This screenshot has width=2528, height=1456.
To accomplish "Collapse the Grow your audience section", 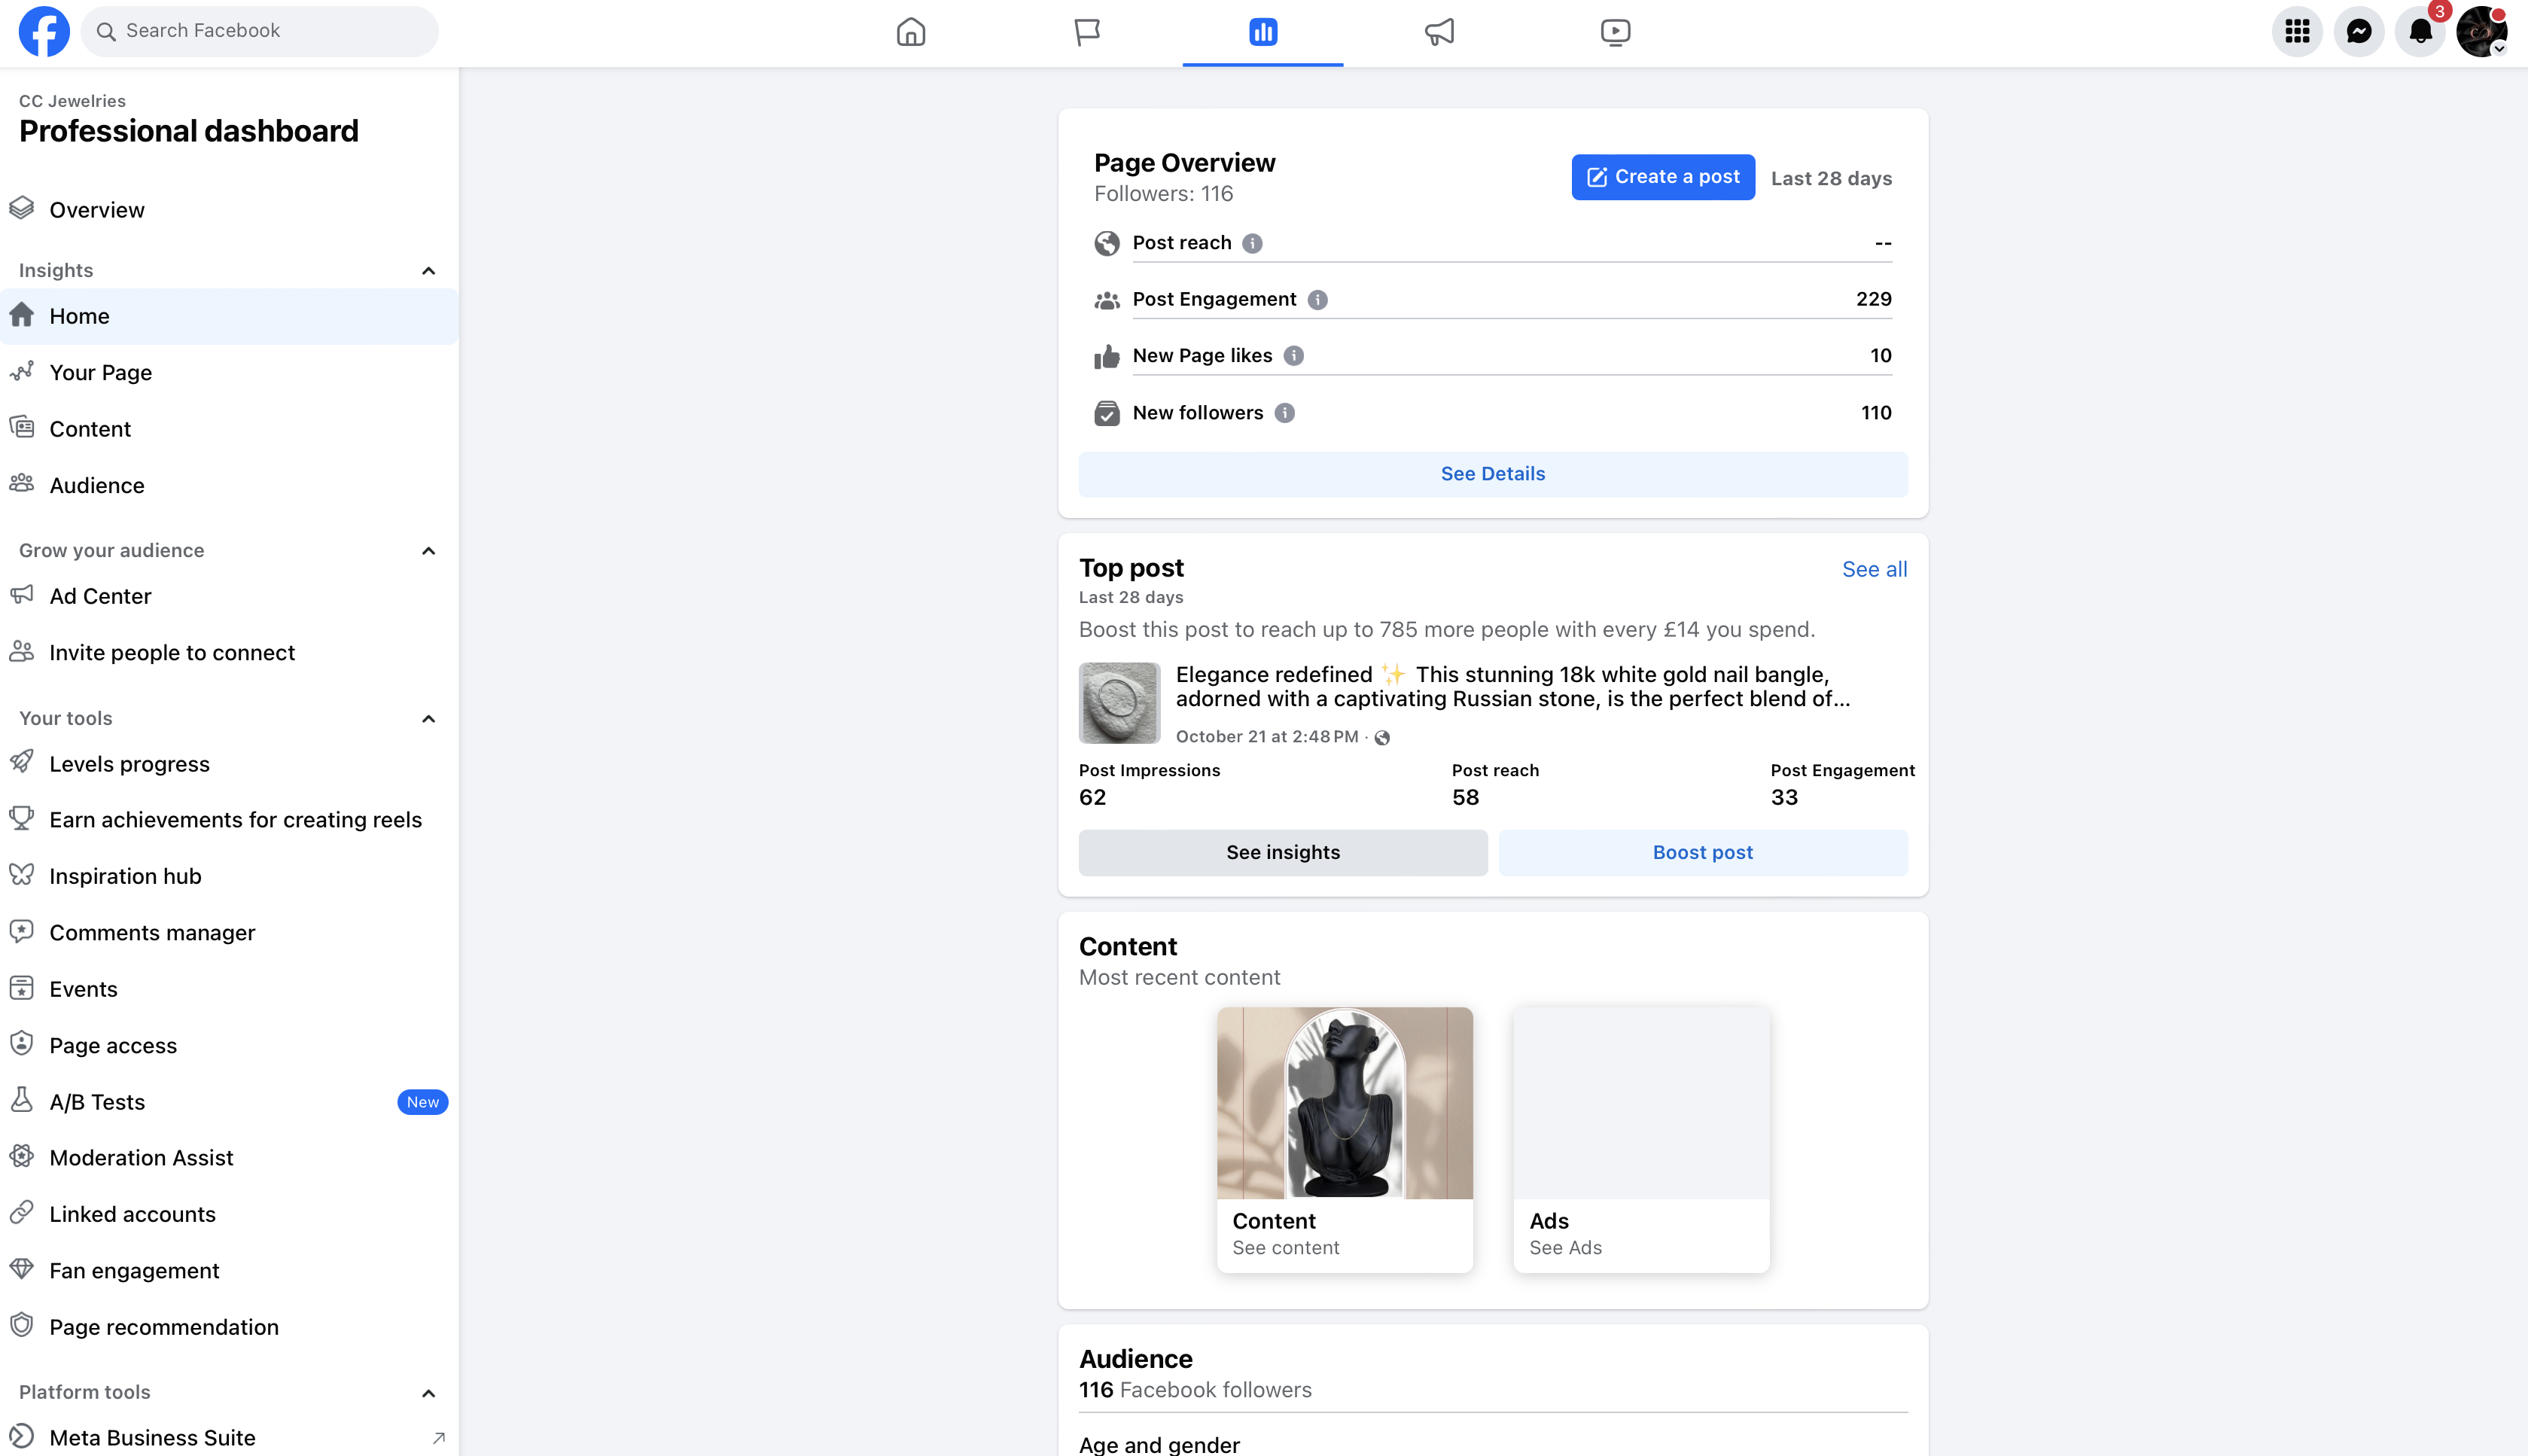I will point(428,551).
